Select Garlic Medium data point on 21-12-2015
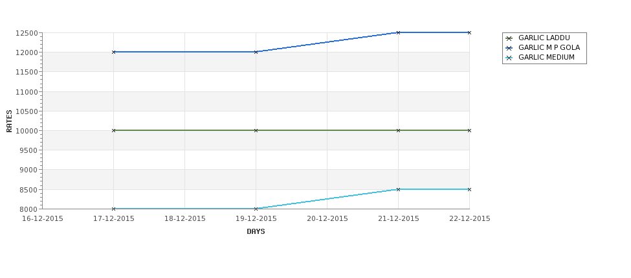The width and height of the screenshot is (631, 278). pos(399,189)
